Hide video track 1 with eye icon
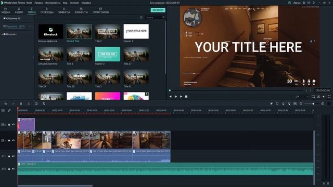333x187 pixels. coord(13,140)
